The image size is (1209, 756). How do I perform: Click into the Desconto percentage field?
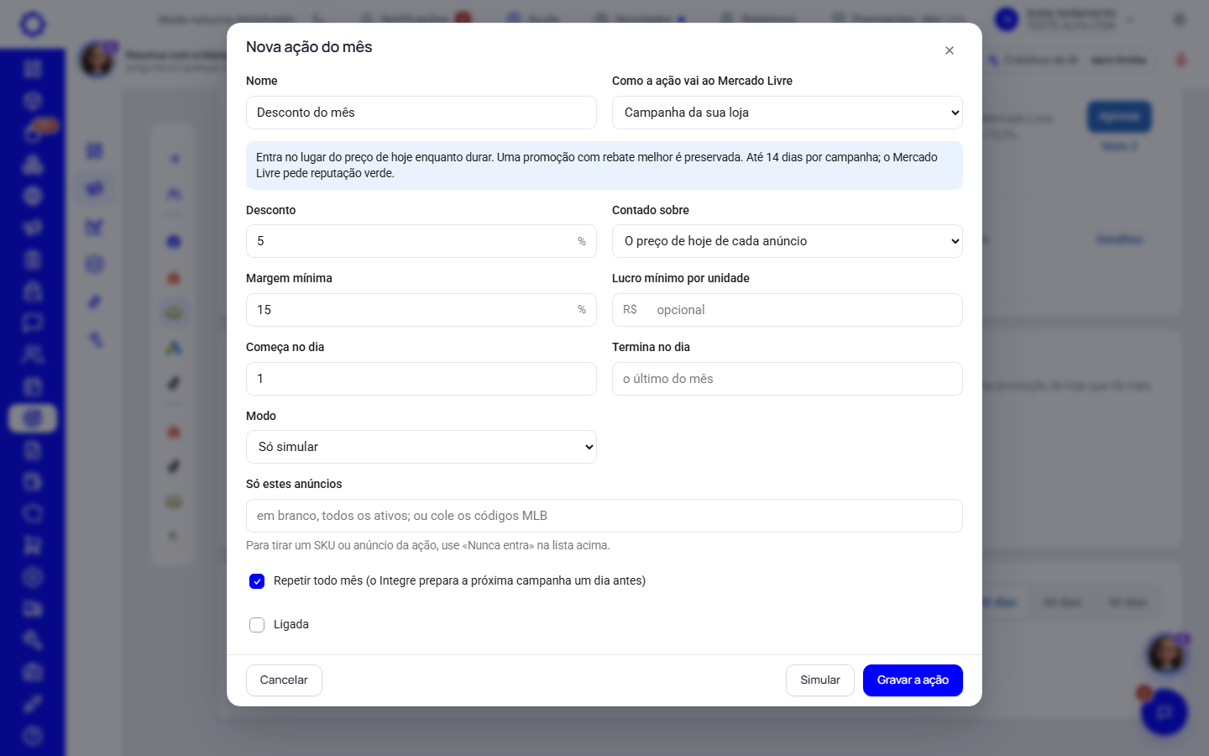click(x=421, y=241)
